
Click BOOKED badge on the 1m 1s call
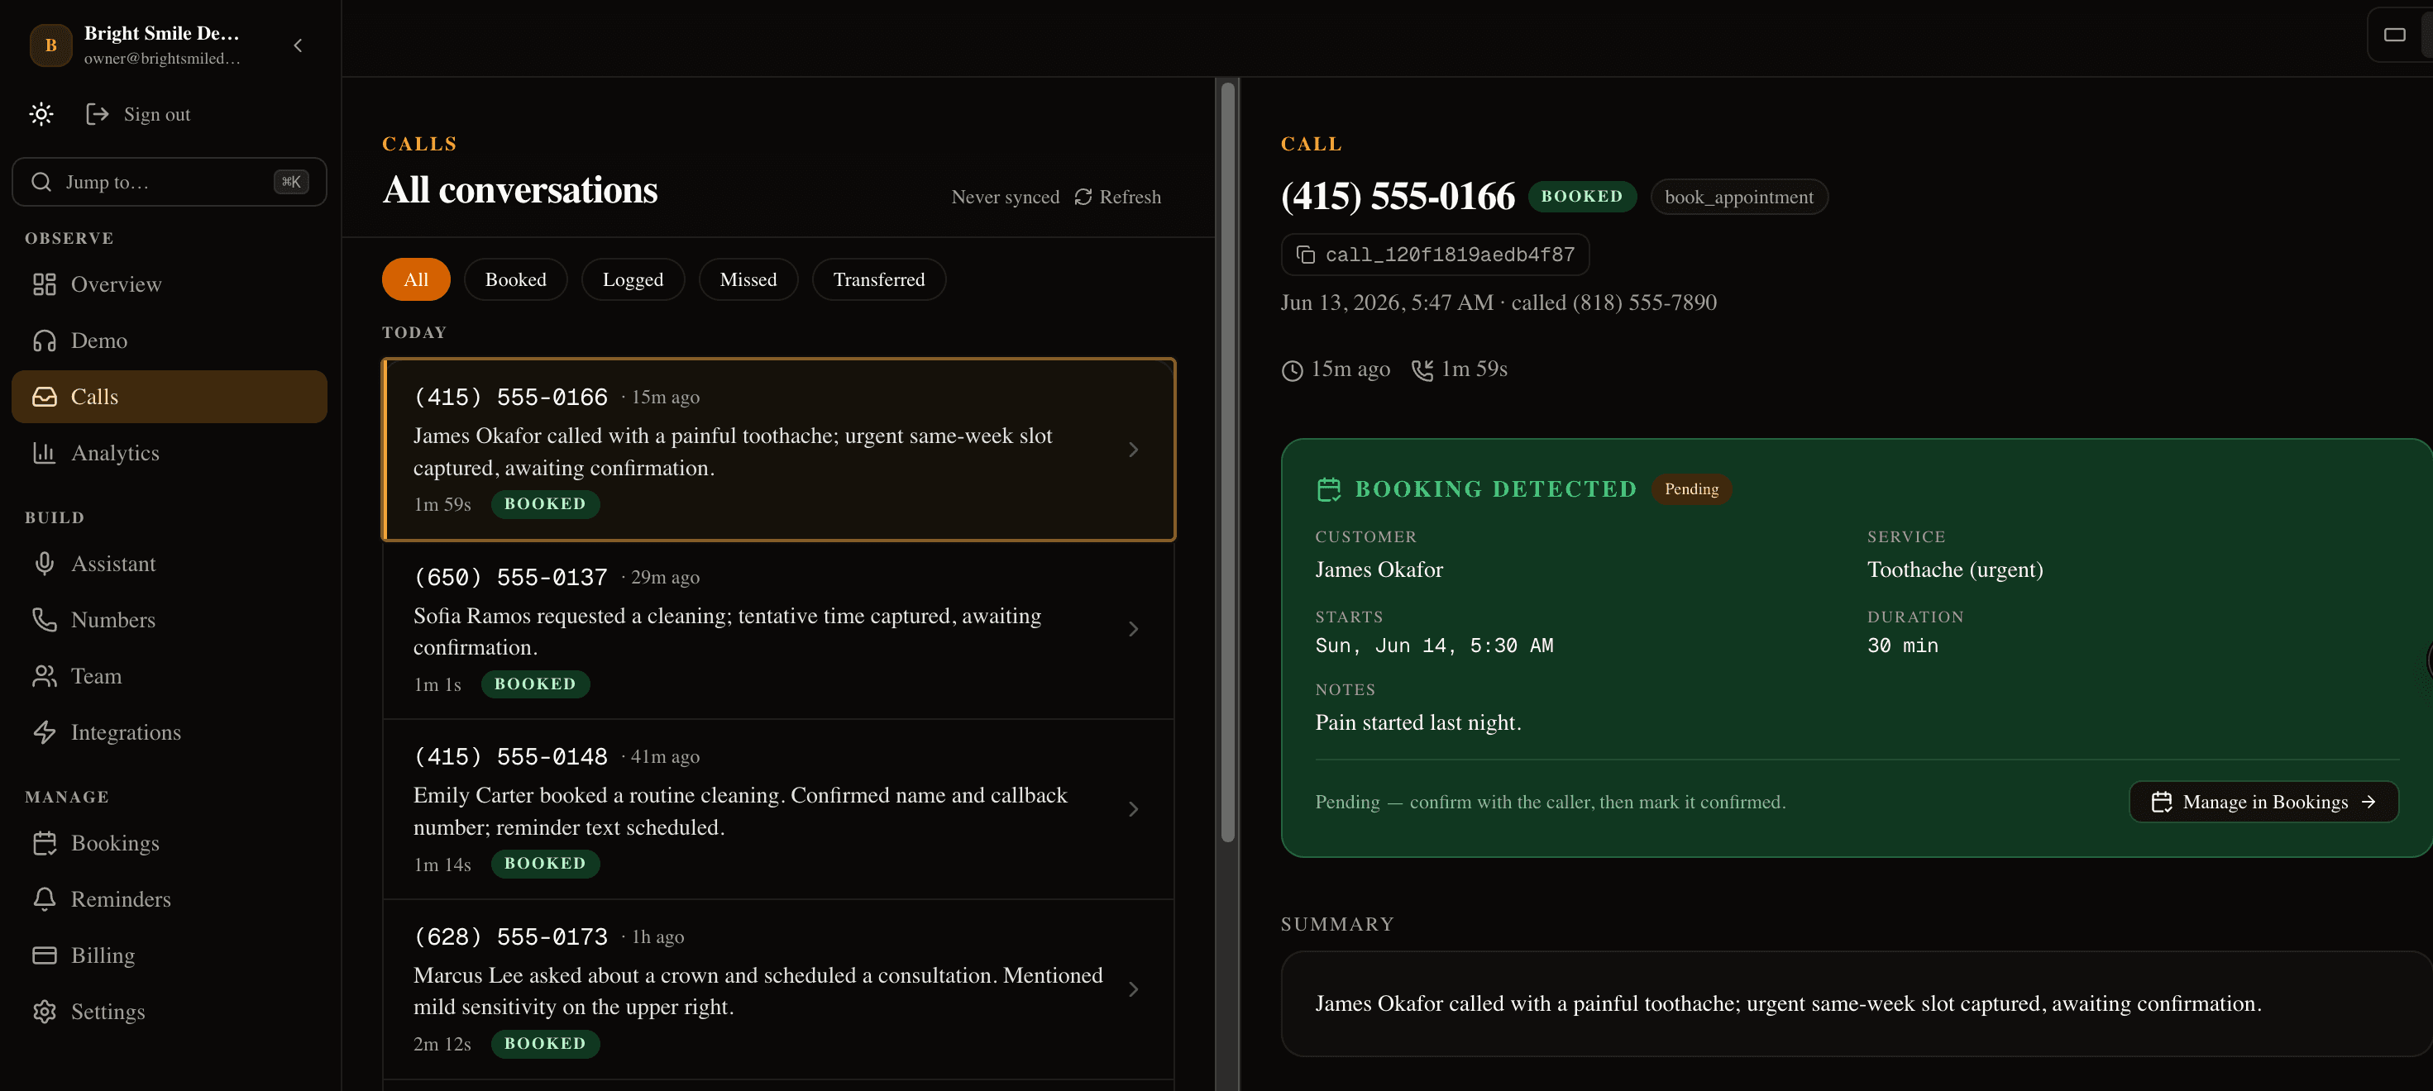pyautogui.click(x=534, y=684)
